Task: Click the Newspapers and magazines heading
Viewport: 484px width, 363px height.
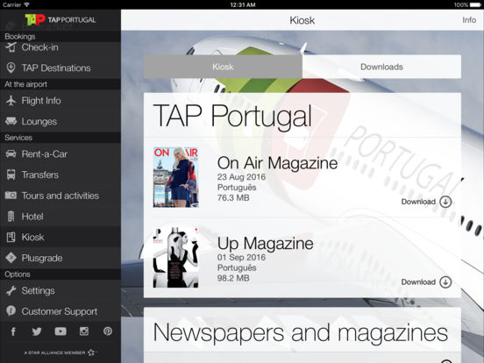Action: point(301,333)
